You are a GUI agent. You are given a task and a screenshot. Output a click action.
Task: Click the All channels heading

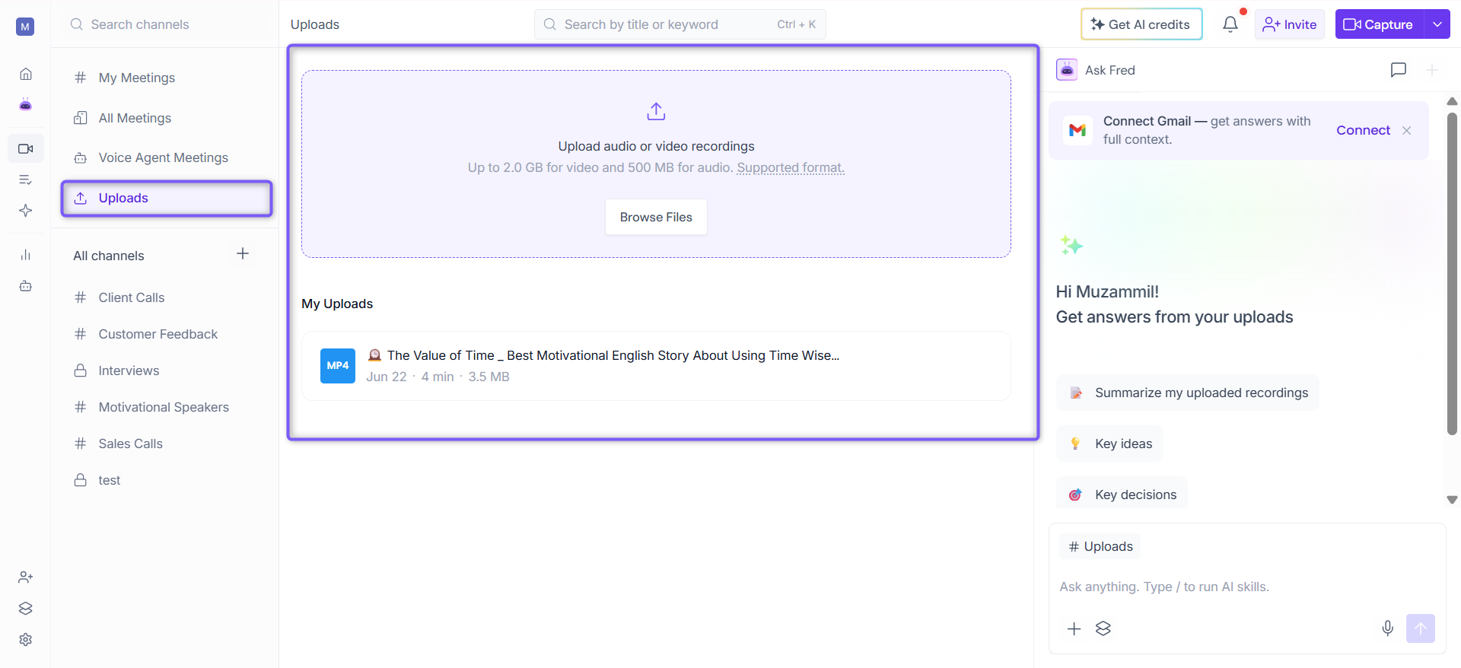point(109,256)
